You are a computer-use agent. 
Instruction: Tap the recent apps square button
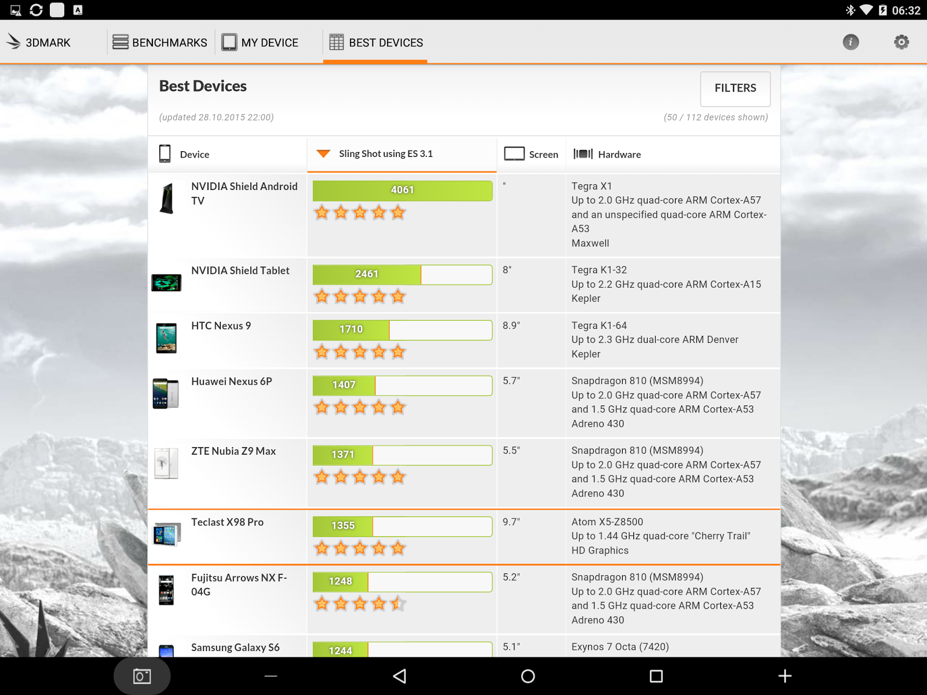pos(656,676)
